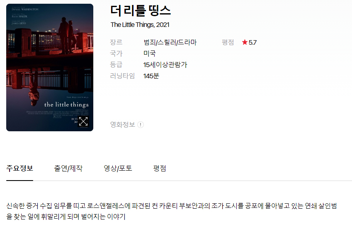Viewport: 352px width, 229px height.
Task: Switch to the 출연/제작 tab
Action: 68,168
